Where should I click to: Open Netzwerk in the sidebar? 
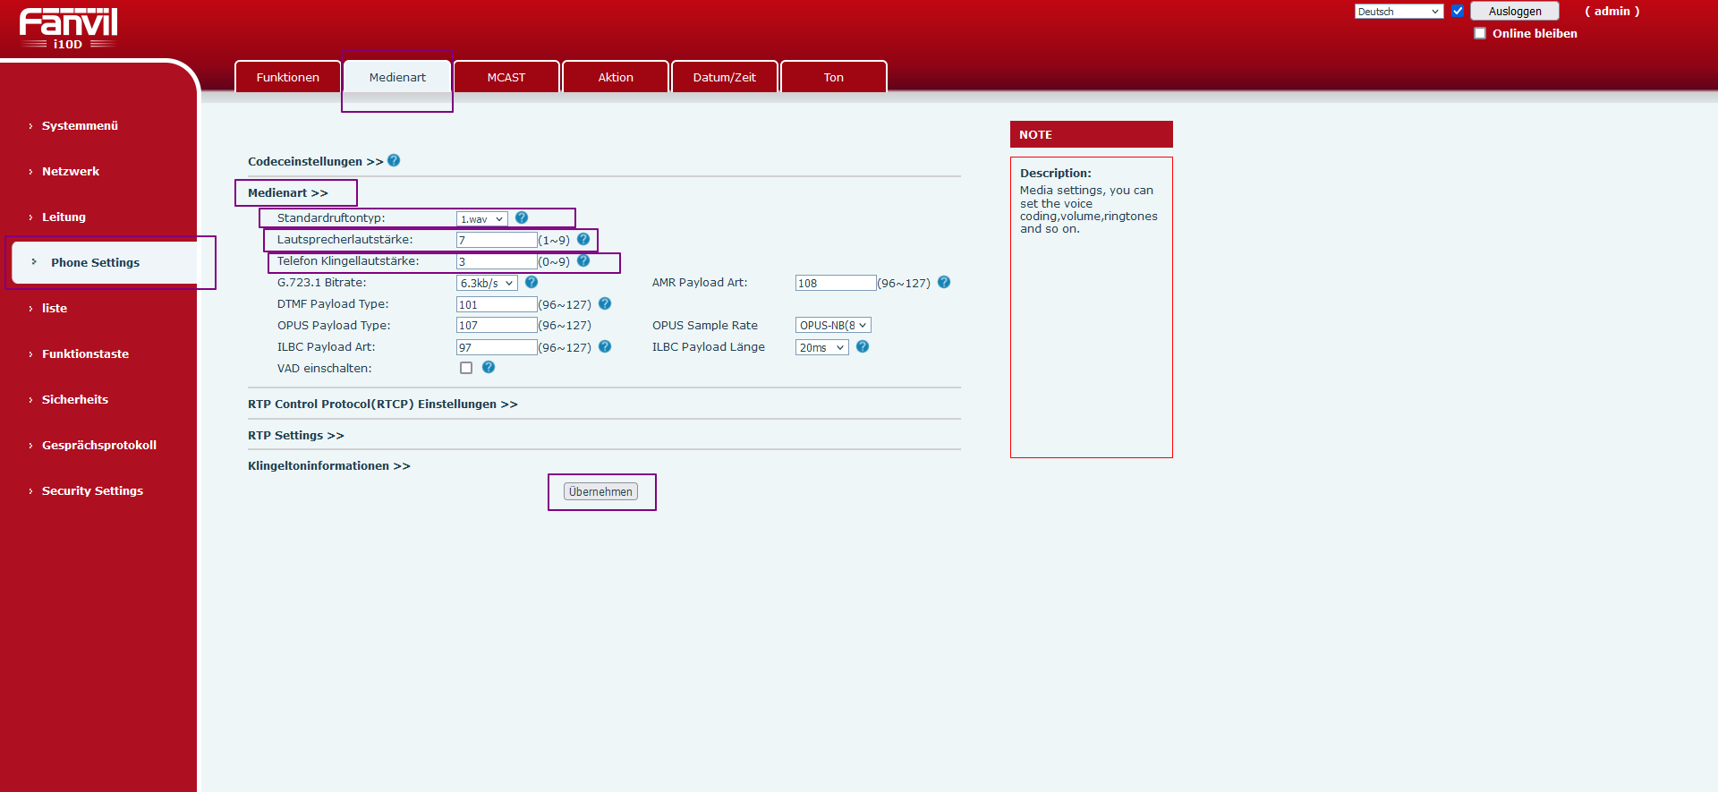click(x=71, y=172)
